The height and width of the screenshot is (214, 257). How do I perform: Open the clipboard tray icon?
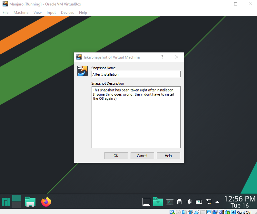(x=180, y=202)
